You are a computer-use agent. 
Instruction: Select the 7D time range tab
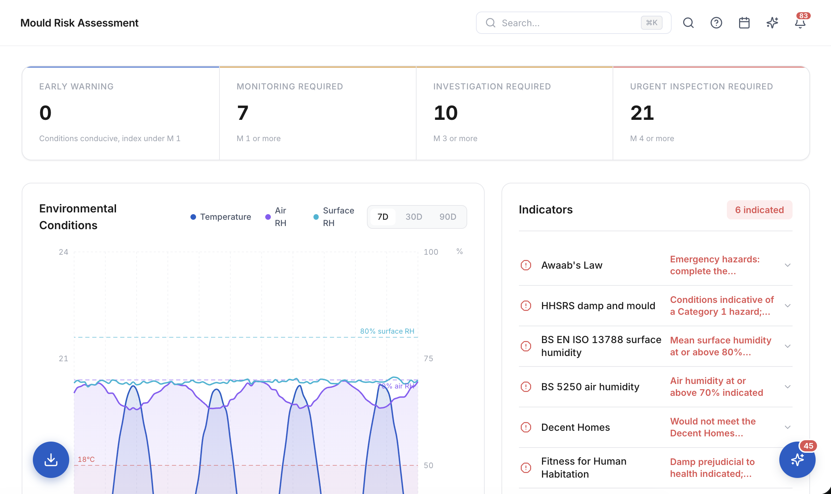tap(383, 217)
